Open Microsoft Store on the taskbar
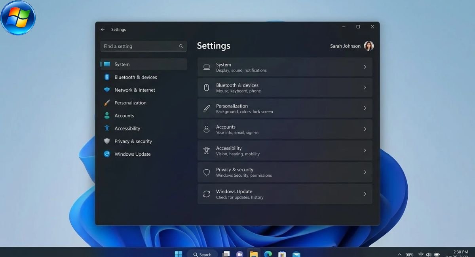The height and width of the screenshot is (257, 475). click(282, 254)
